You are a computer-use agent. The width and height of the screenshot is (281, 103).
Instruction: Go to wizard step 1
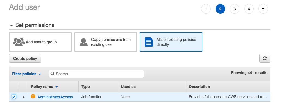(x=206, y=9)
